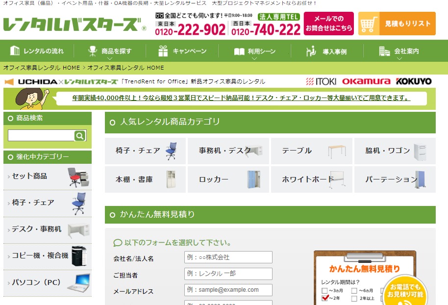This screenshot has width=448, height=305.
Task: Click the okamura logo
Action: [x=366, y=81]
